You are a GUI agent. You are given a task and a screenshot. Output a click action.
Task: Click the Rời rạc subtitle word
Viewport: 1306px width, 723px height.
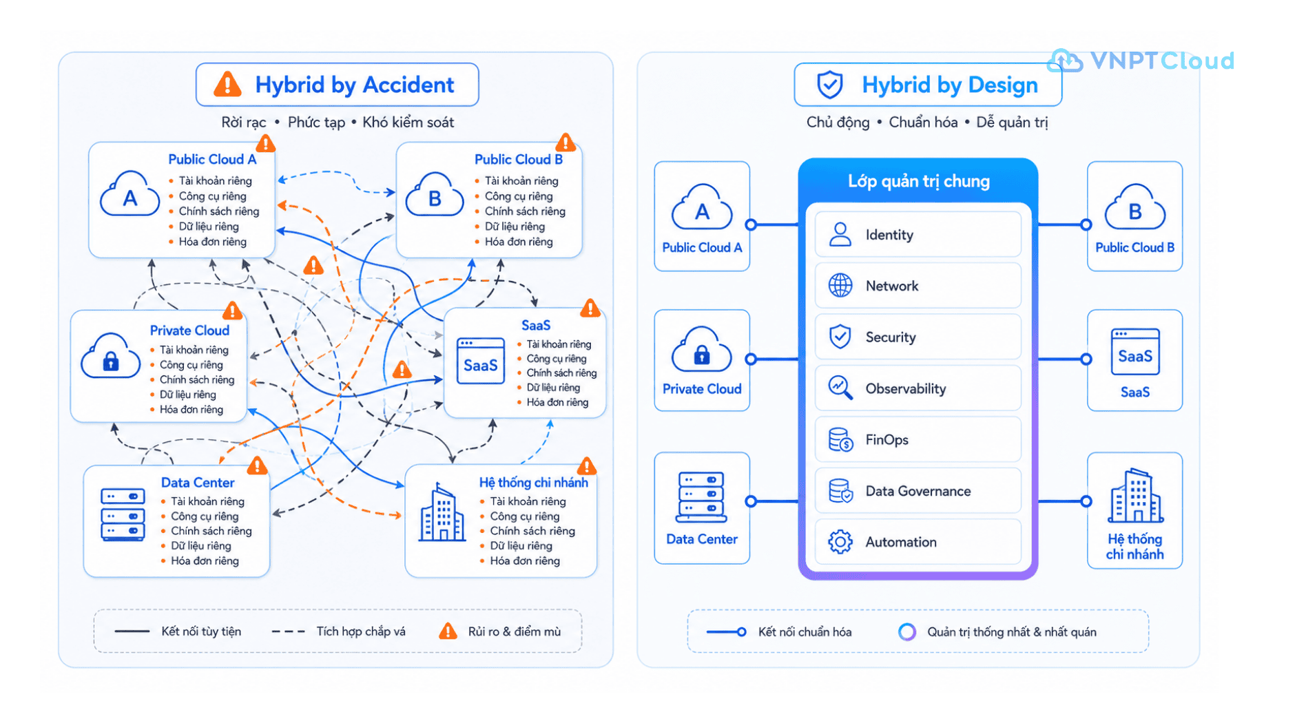pyautogui.click(x=243, y=123)
